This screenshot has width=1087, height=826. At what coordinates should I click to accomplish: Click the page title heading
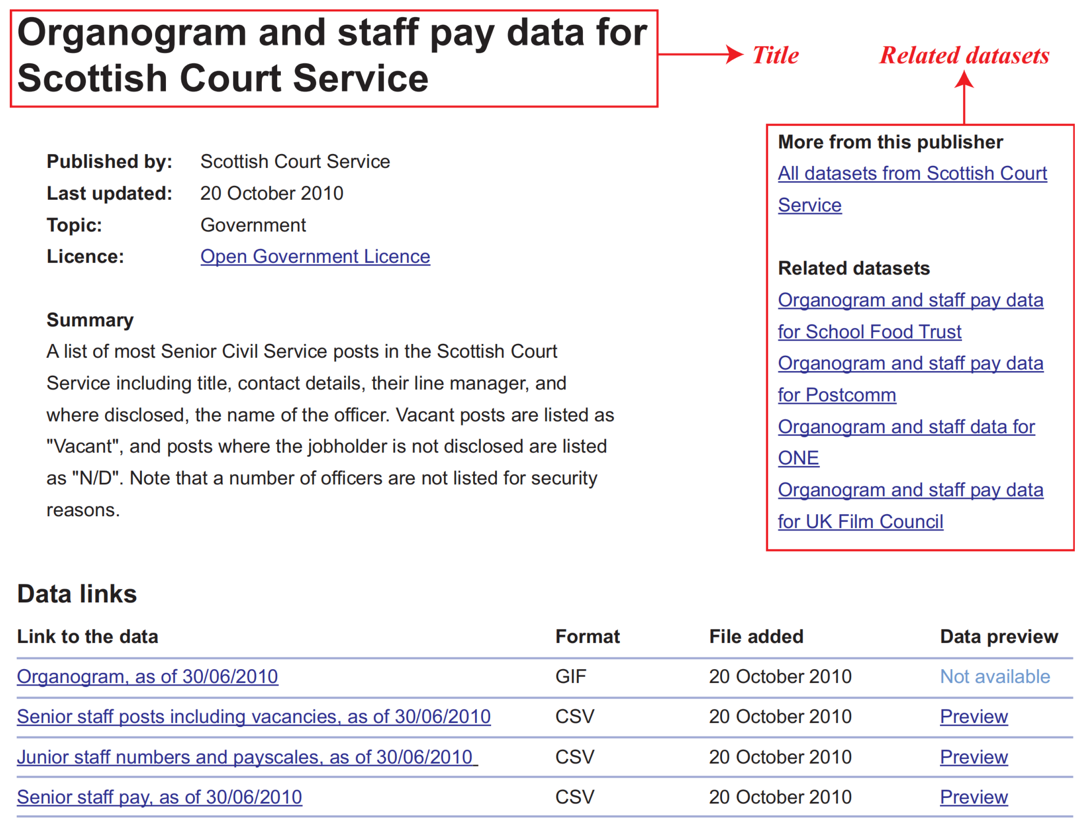(x=332, y=55)
